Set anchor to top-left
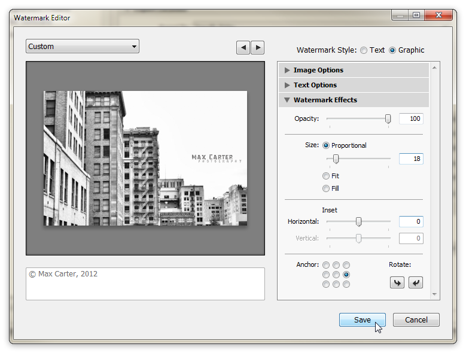The width and height of the screenshot is (466, 353). (326, 264)
